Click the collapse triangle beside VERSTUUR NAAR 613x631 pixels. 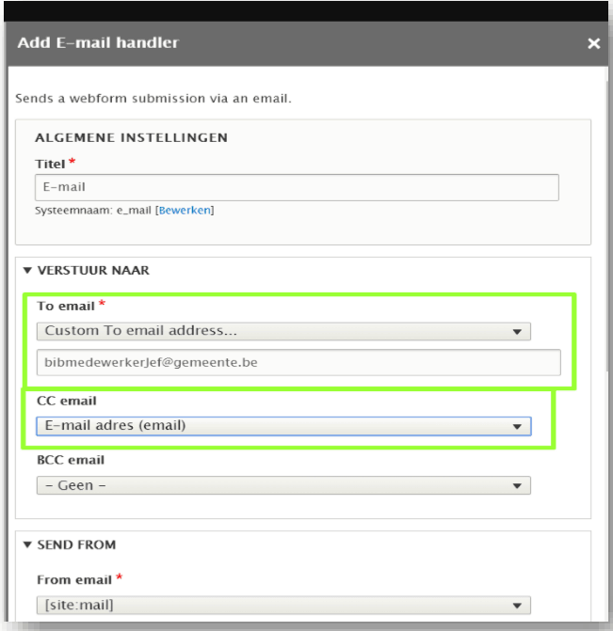tap(28, 271)
